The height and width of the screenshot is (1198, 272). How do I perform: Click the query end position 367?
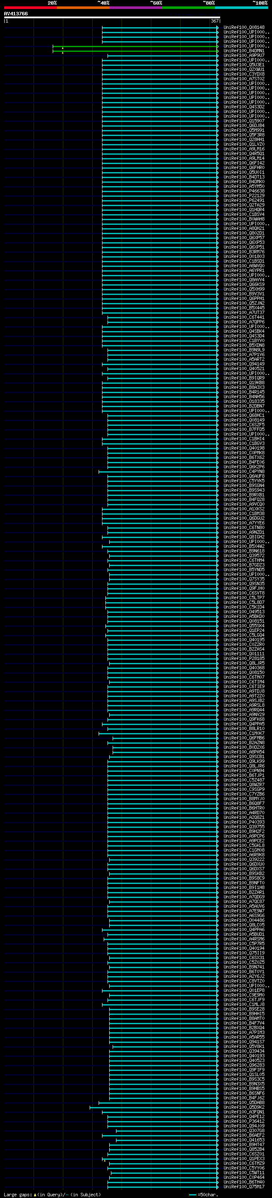[215, 21]
